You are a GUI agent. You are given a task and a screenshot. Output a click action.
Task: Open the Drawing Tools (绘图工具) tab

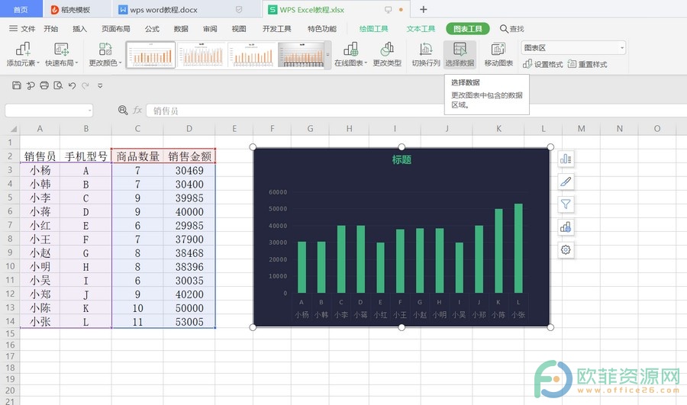click(374, 29)
